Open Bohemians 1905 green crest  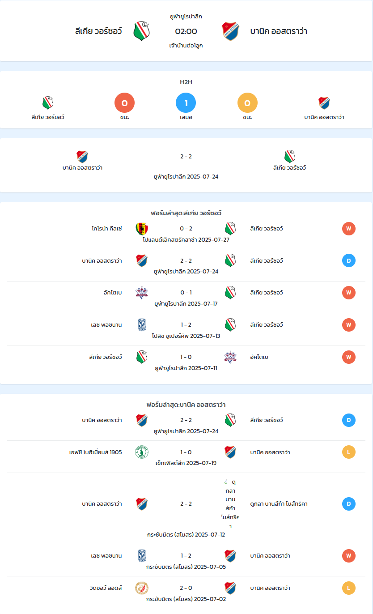[x=142, y=452]
